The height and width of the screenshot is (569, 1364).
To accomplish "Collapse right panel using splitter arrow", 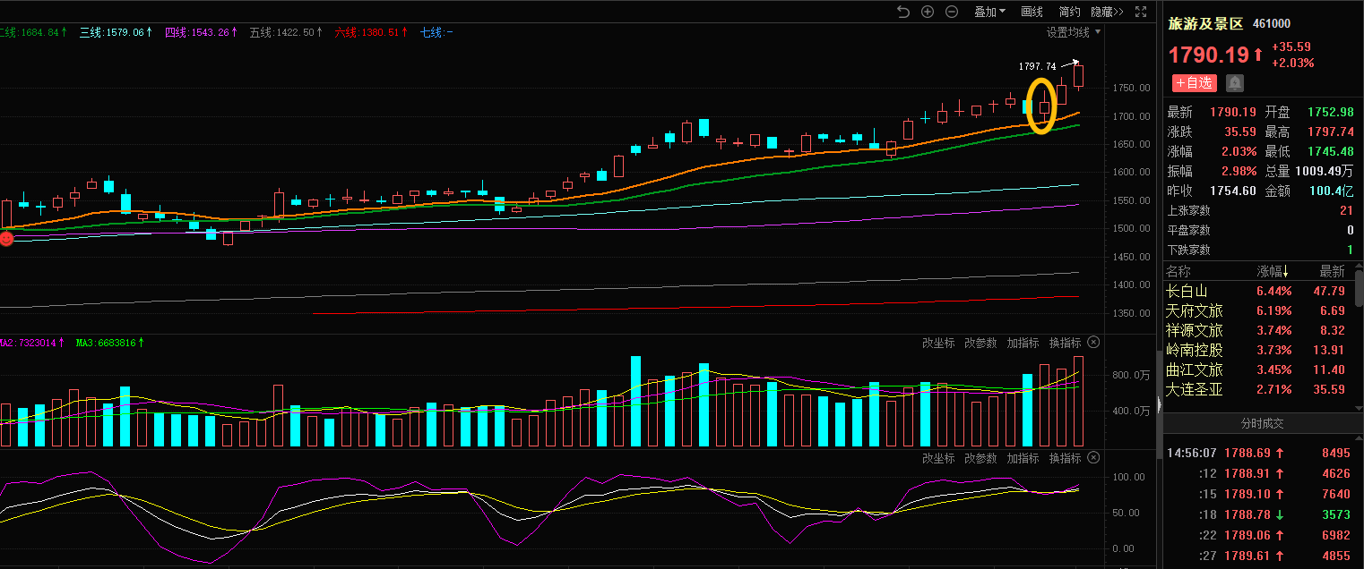I will (x=1159, y=405).
